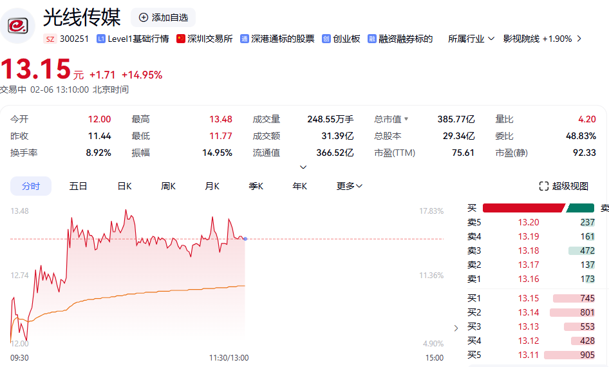Click 买5 price 13.11

(529, 355)
